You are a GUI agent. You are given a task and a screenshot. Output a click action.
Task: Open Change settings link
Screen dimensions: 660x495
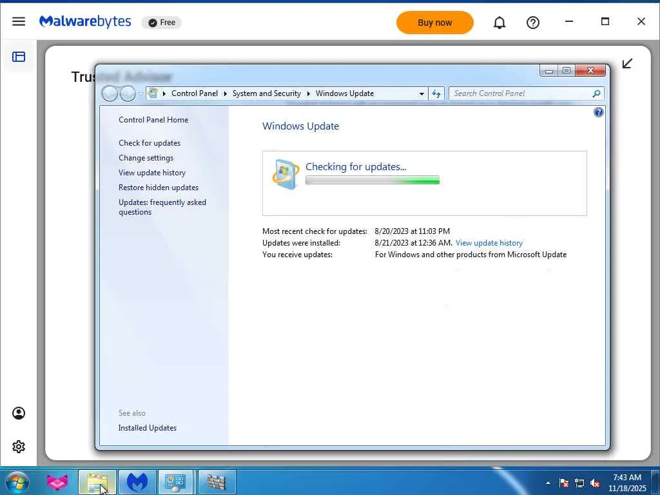(146, 158)
